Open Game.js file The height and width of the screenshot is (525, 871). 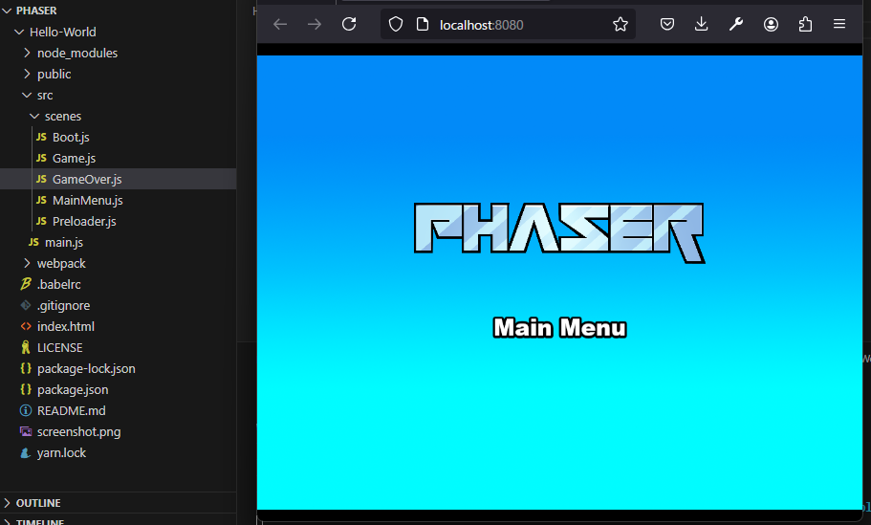coord(74,159)
